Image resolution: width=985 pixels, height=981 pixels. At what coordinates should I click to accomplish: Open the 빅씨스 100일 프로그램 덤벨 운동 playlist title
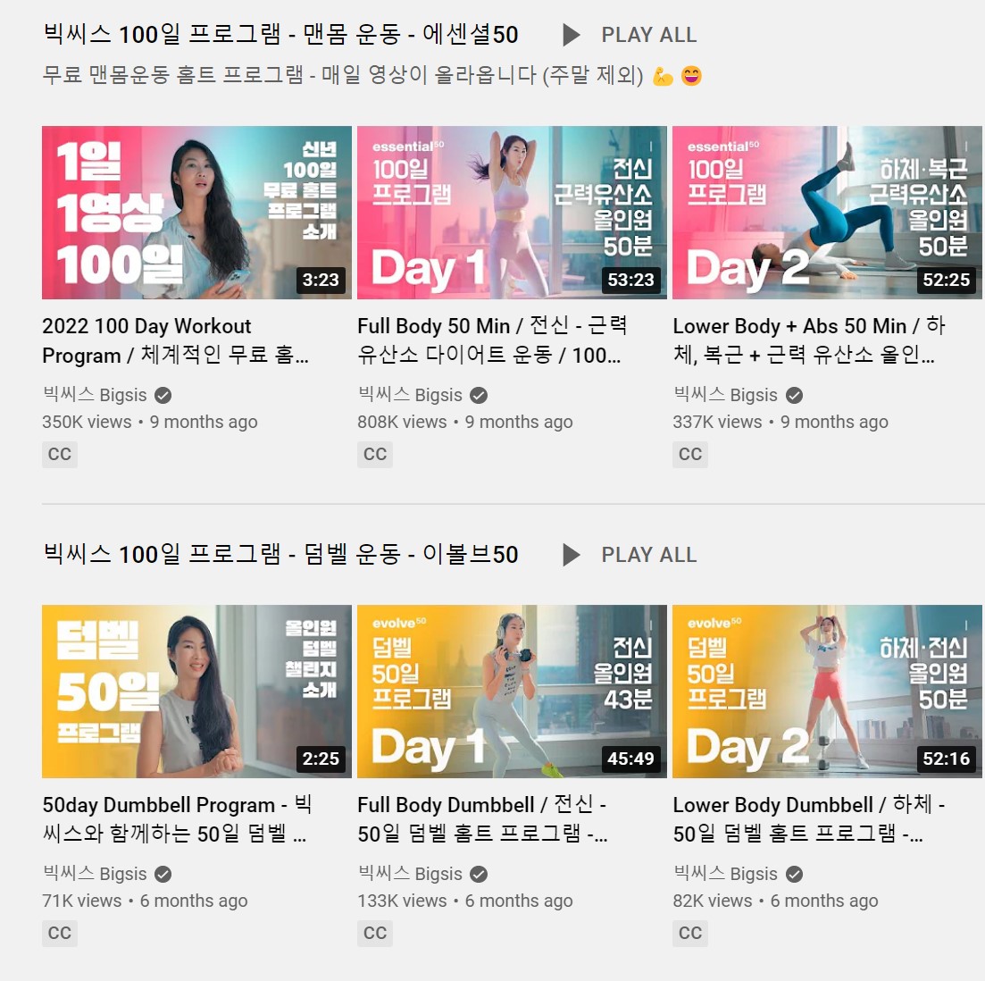280,554
